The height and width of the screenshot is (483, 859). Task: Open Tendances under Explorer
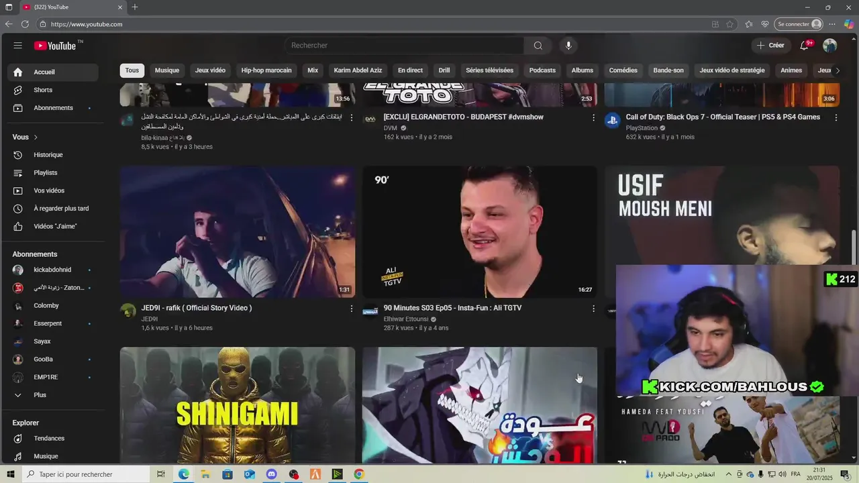[x=53, y=438]
